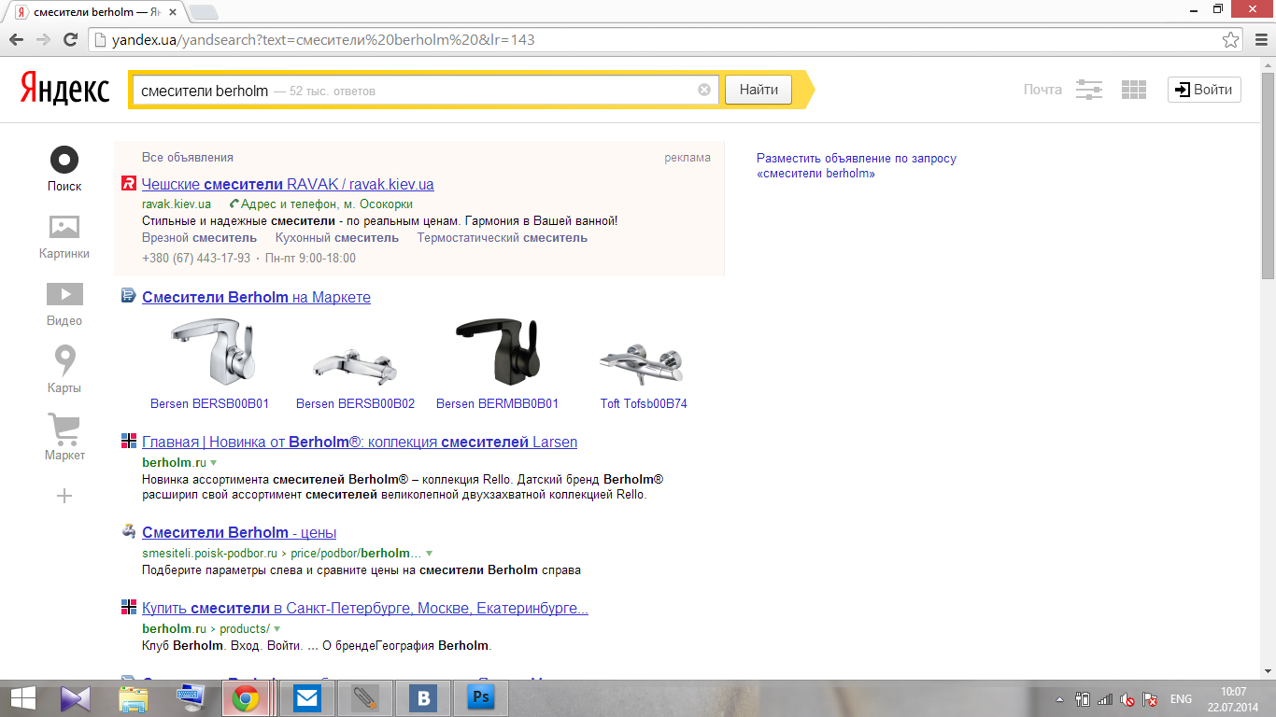Image resolution: width=1276 pixels, height=717 pixels.
Task: Click the Найти search button
Action: pos(759,90)
